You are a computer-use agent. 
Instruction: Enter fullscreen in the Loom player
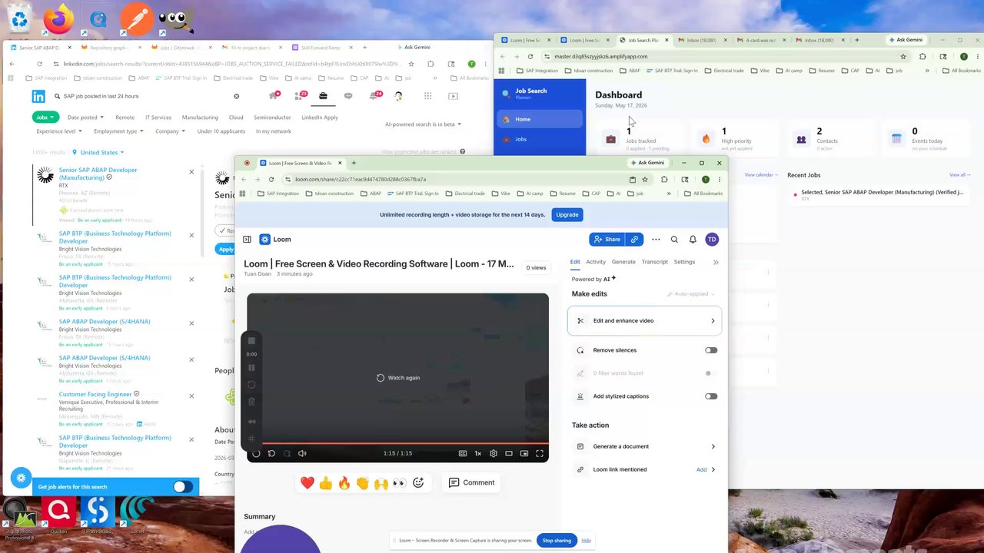(x=540, y=453)
